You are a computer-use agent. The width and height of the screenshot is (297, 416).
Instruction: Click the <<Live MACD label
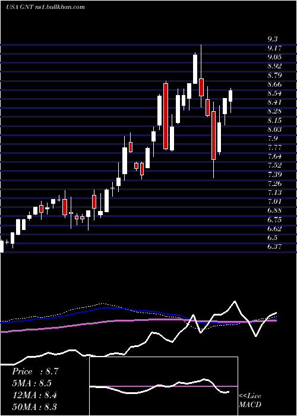pyautogui.click(x=250, y=401)
